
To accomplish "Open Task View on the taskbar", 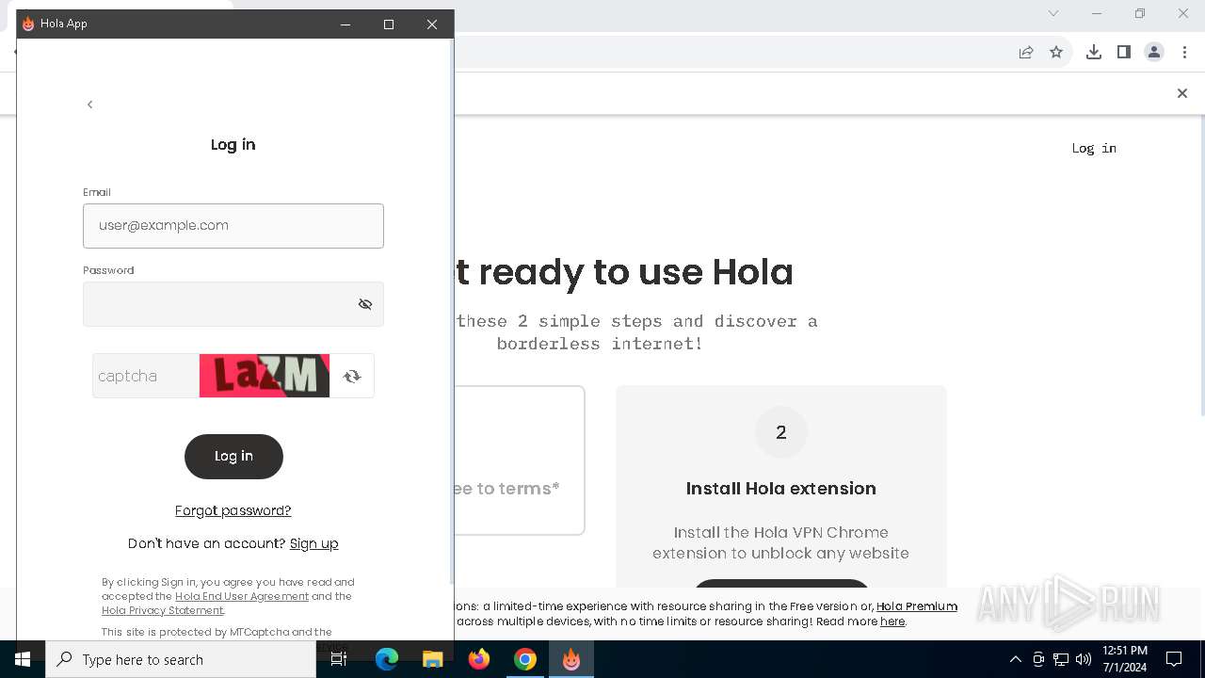I will click(339, 659).
